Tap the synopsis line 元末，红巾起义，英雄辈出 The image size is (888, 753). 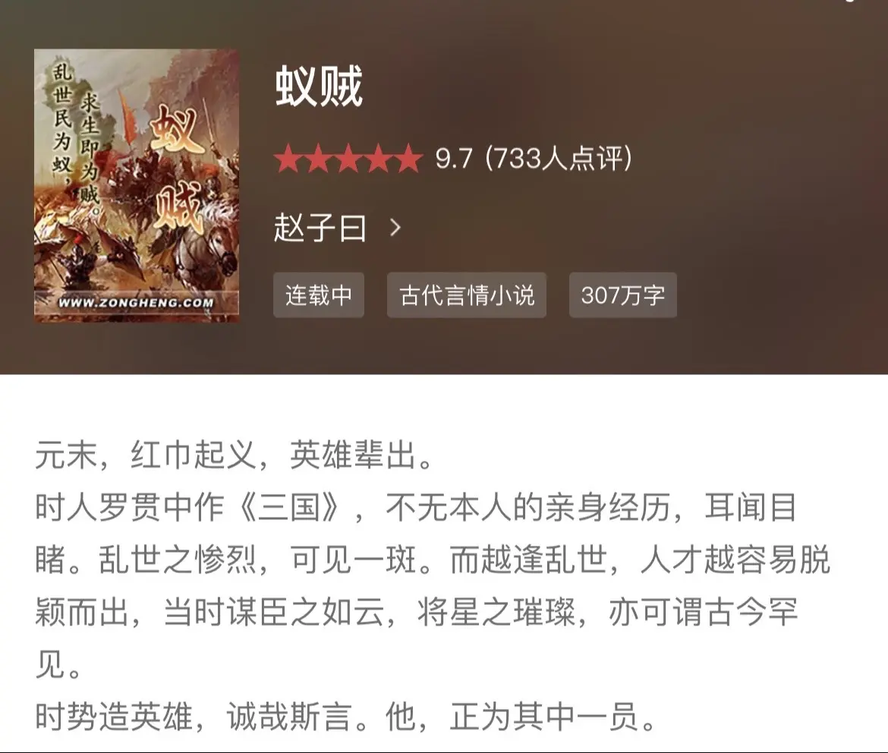(234, 455)
